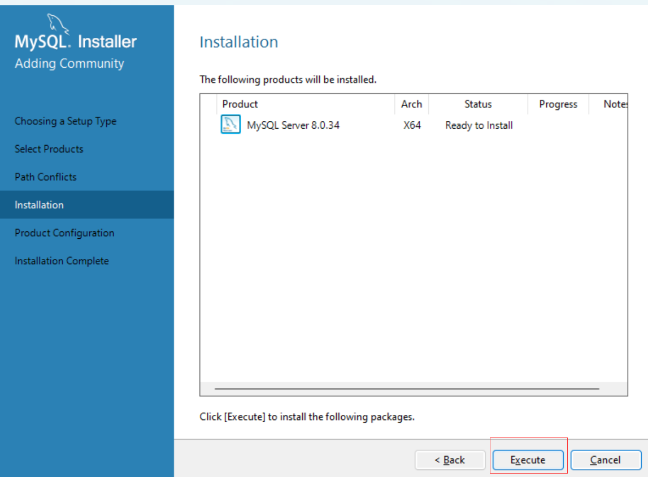Image resolution: width=648 pixels, height=477 pixels.
Task: Click the Progress column header
Action: [558, 104]
